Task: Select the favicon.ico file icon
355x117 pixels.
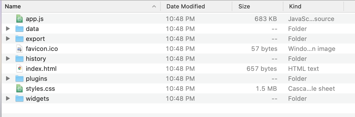Action: pos(19,49)
